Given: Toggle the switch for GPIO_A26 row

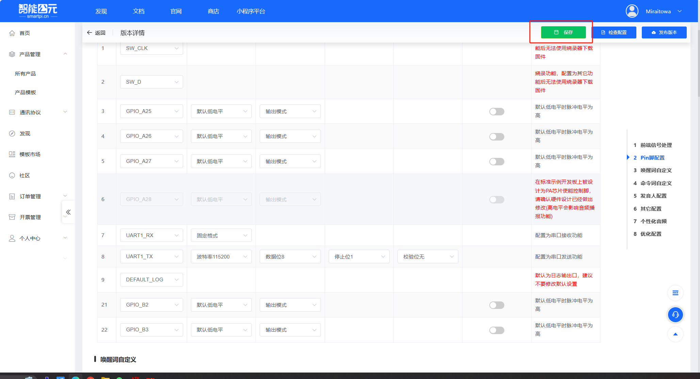Looking at the screenshot, I should (x=497, y=137).
